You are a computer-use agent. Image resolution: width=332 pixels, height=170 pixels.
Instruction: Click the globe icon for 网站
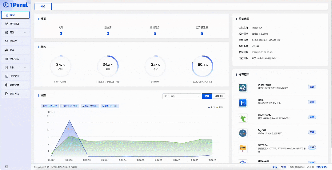(x=6, y=33)
